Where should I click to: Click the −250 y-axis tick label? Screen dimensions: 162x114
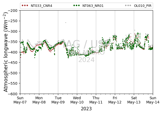click(13, 21)
